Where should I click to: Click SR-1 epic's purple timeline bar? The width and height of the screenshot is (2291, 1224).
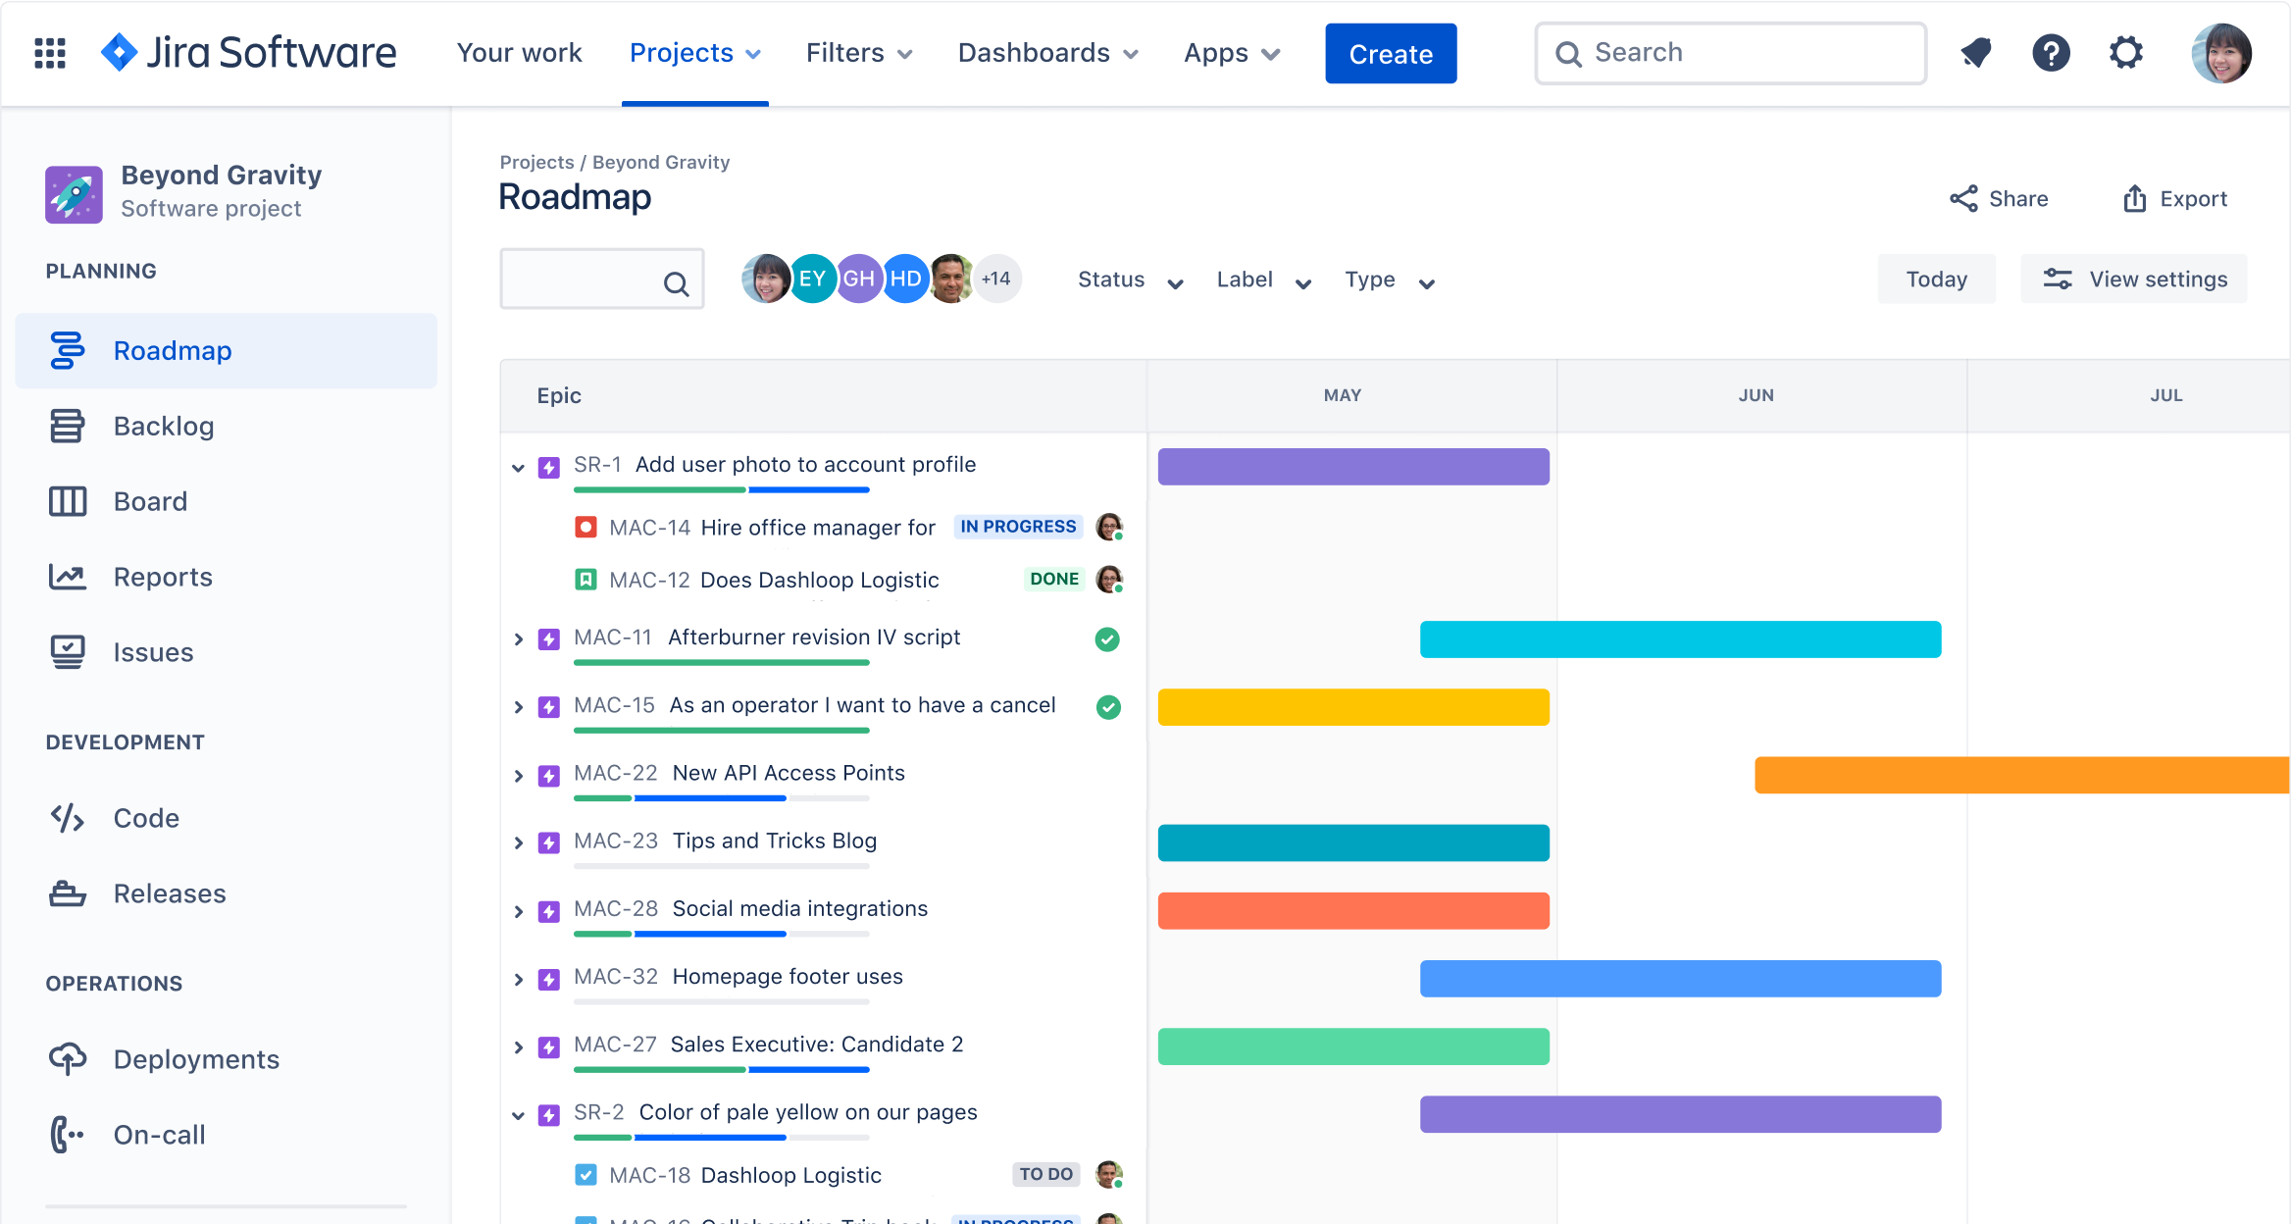(x=1353, y=467)
